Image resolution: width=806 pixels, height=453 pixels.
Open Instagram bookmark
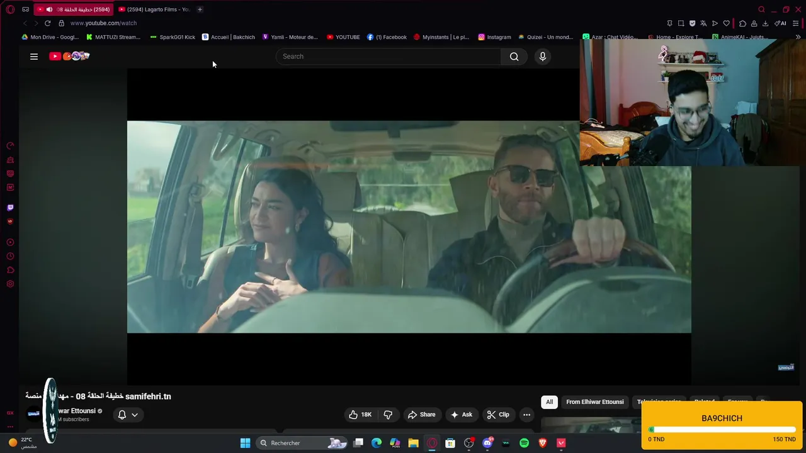[494, 37]
